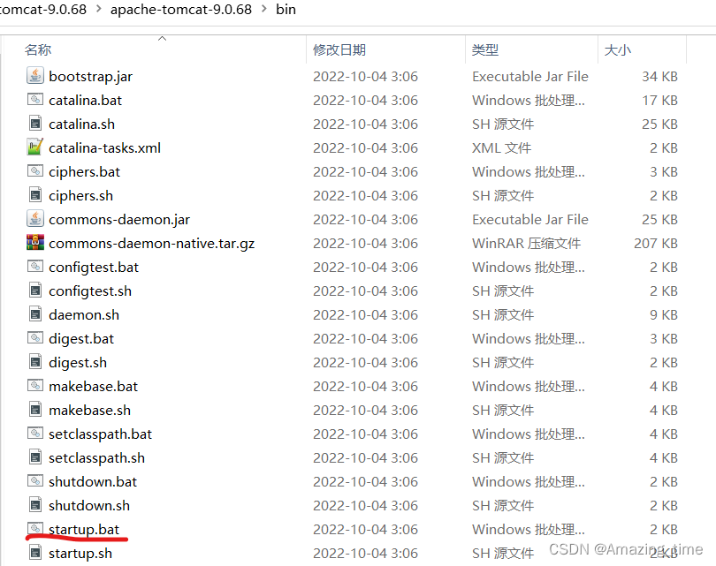Click the catalina.sh file icon

pos(35,123)
